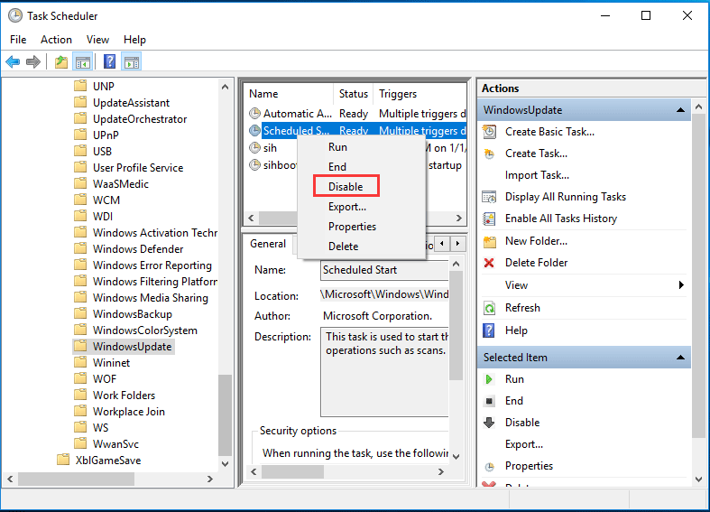Click details pane horizontal scrollbar thumb
This screenshot has width=710, height=512.
coord(293,471)
